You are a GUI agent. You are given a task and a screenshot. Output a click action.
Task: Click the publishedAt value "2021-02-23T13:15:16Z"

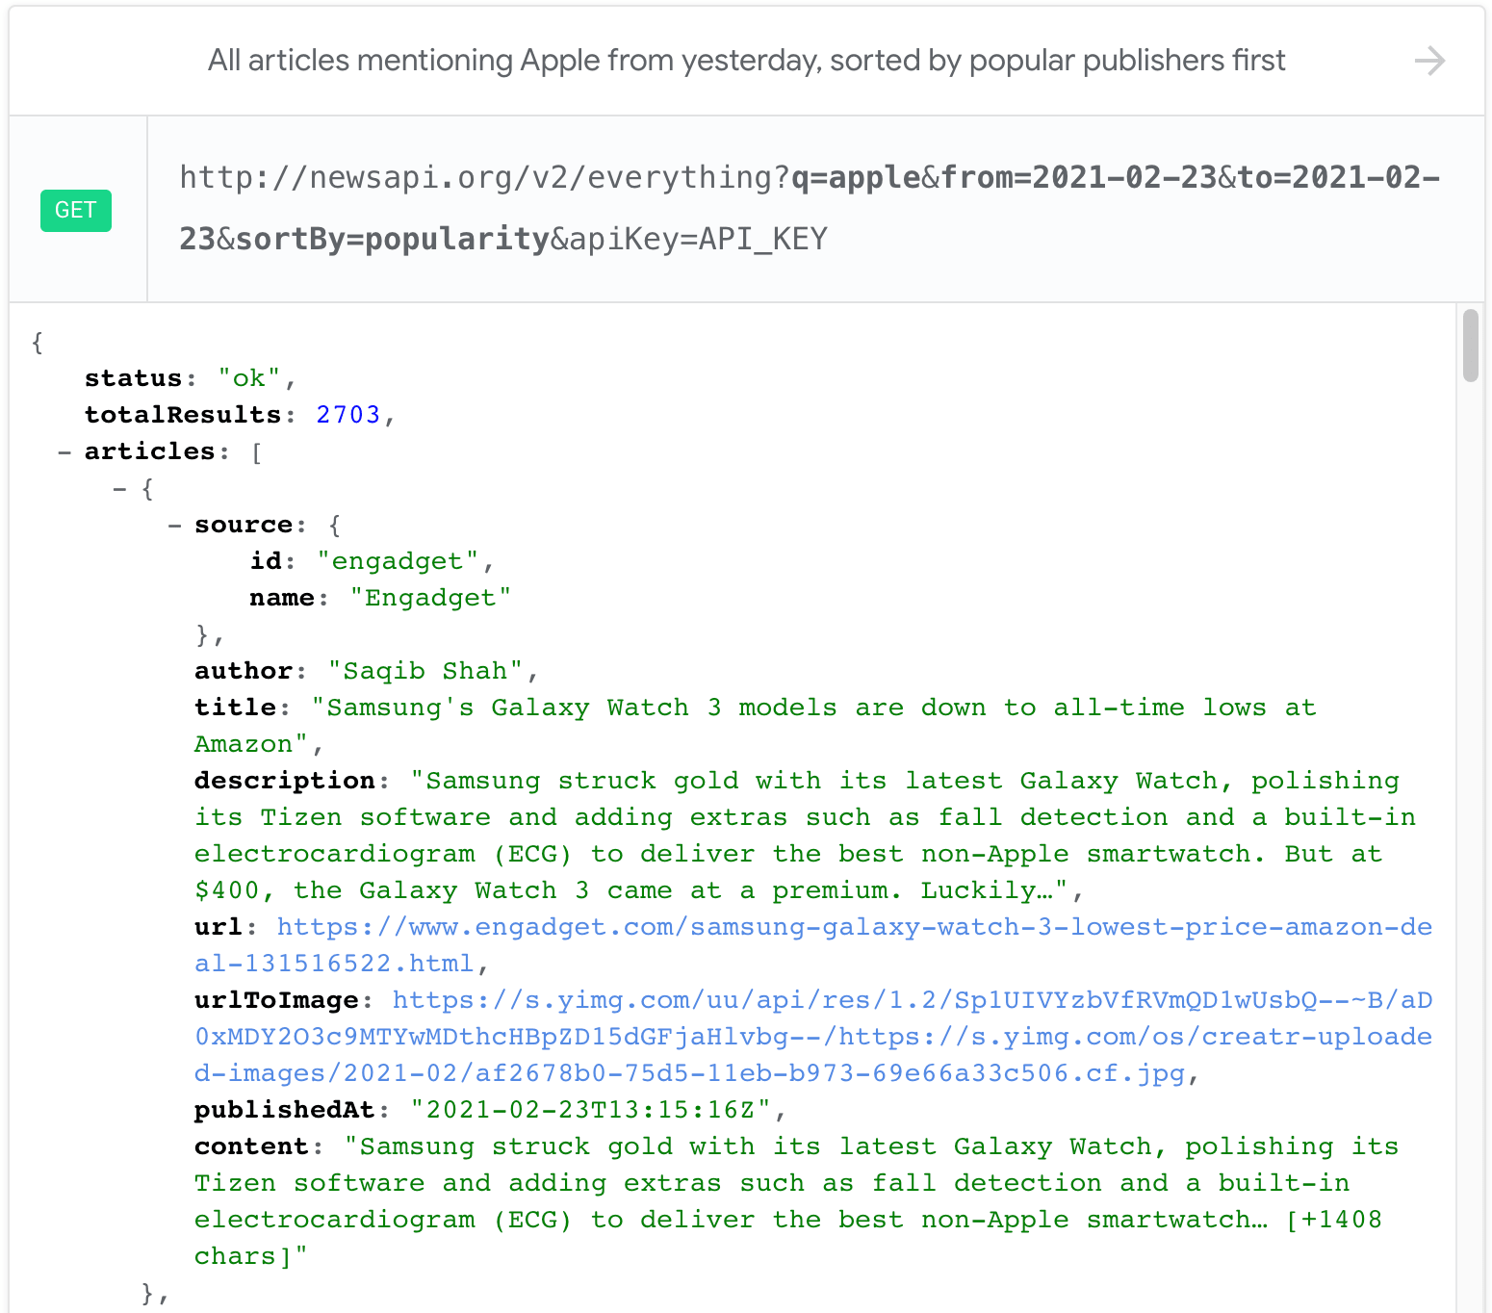click(591, 1110)
